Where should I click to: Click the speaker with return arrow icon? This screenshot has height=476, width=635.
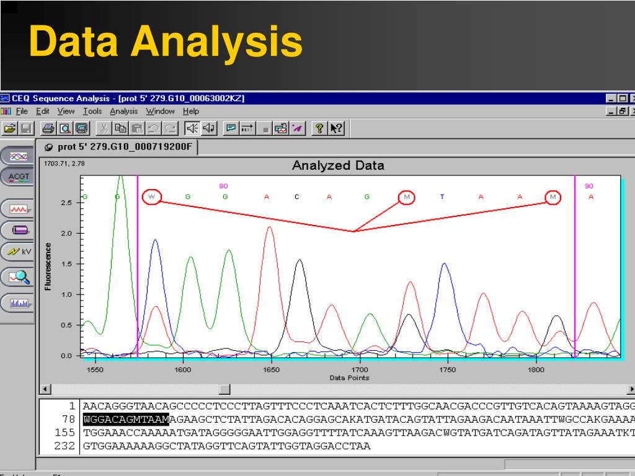pyautogui.click(x=209, y=129)
